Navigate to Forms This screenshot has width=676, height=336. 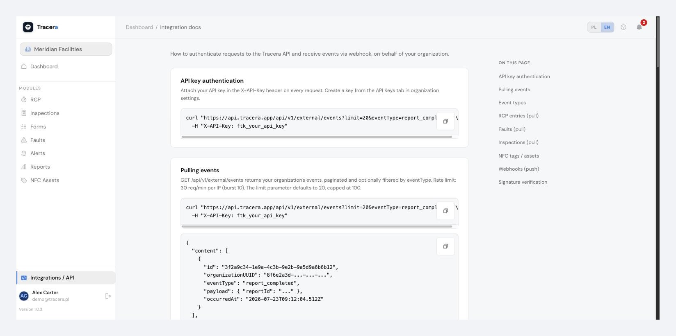pyautogui.click(x=66, y=127)
